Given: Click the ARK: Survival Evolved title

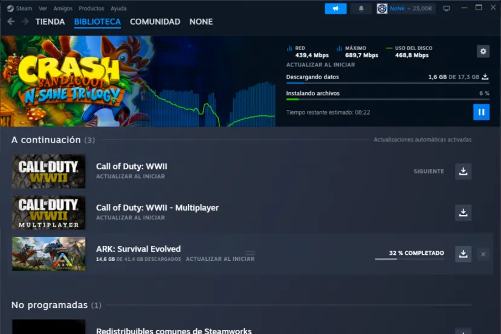Looking at the screenshot, I should coord(138,249).
